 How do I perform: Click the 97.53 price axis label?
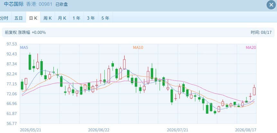tap(12, 44)
